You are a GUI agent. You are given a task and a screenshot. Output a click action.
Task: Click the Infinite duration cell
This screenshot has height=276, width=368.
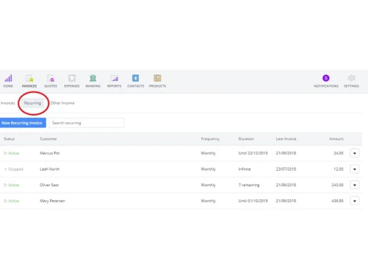[244, 169]
